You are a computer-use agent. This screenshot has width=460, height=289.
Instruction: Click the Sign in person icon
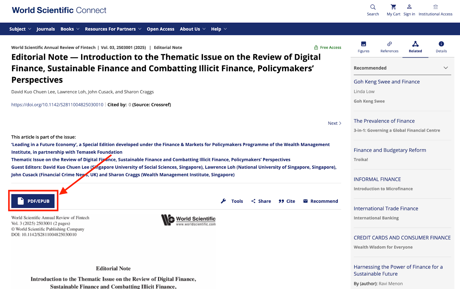pyautogui.click(x=409, y=7)
